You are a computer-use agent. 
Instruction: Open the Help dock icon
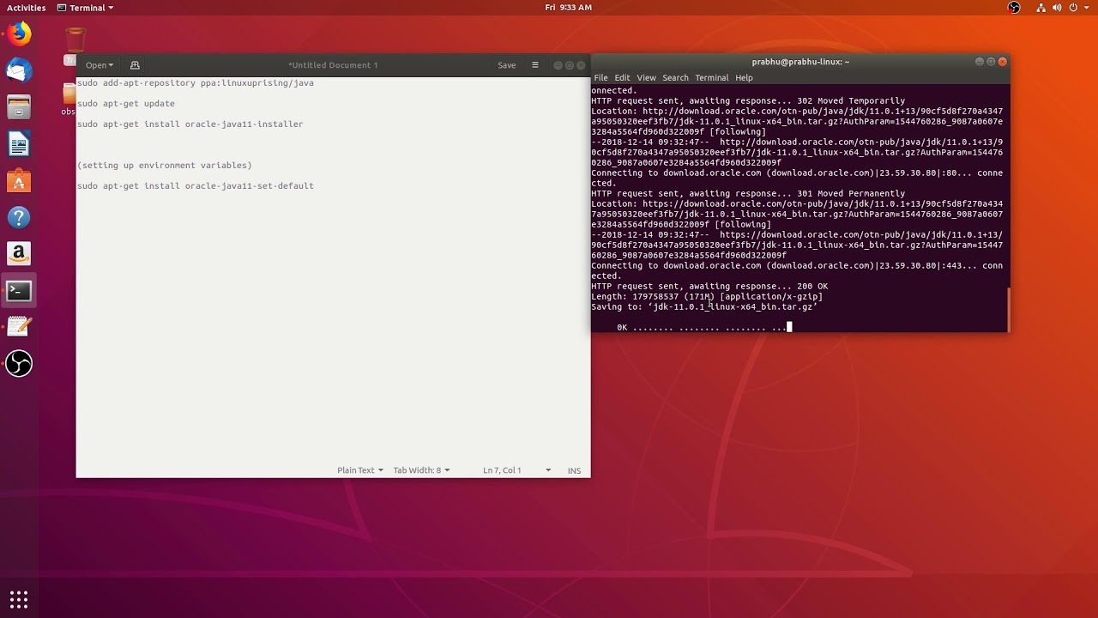19,217
